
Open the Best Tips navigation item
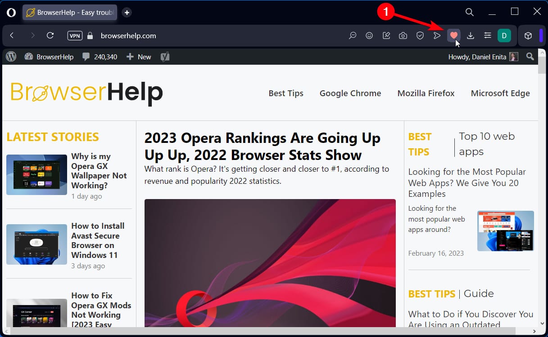(286, 93)
